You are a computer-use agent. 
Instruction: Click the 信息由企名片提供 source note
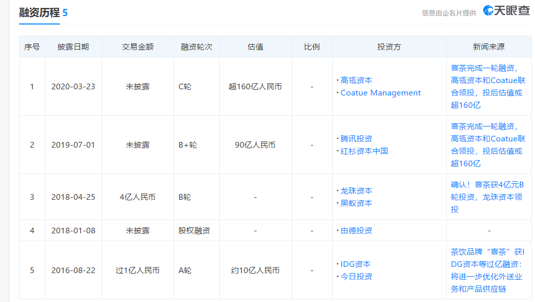click(449, 13)
